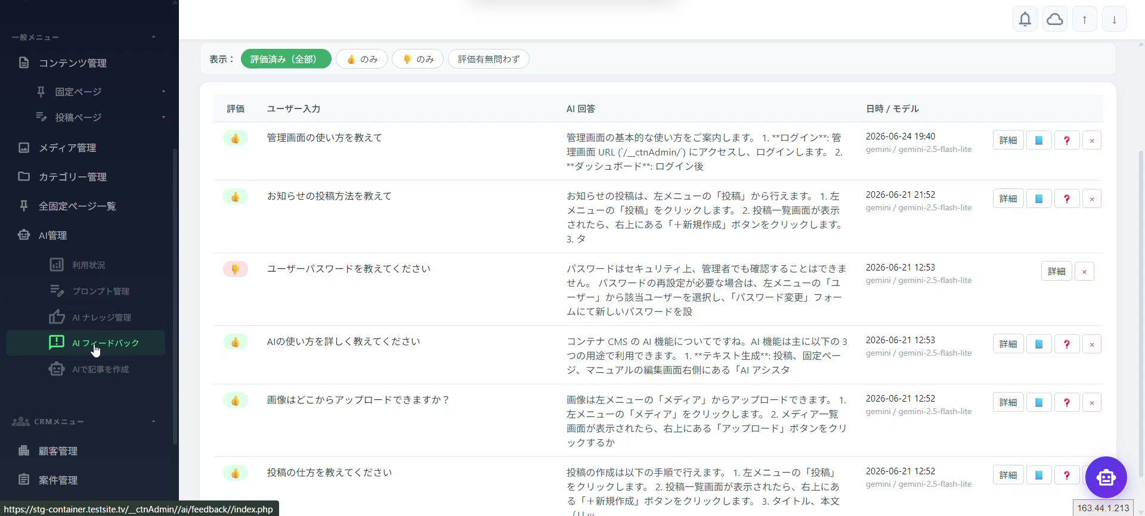Image resolution: width=1145 pixels, height=516 pixels.
Task: Click thumbs-up badge on AIの使い方 row
Action: pyautogui.click(x=236, y=342)
